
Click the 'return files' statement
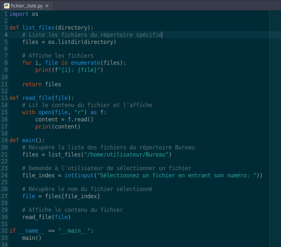(x=42, y=84)
